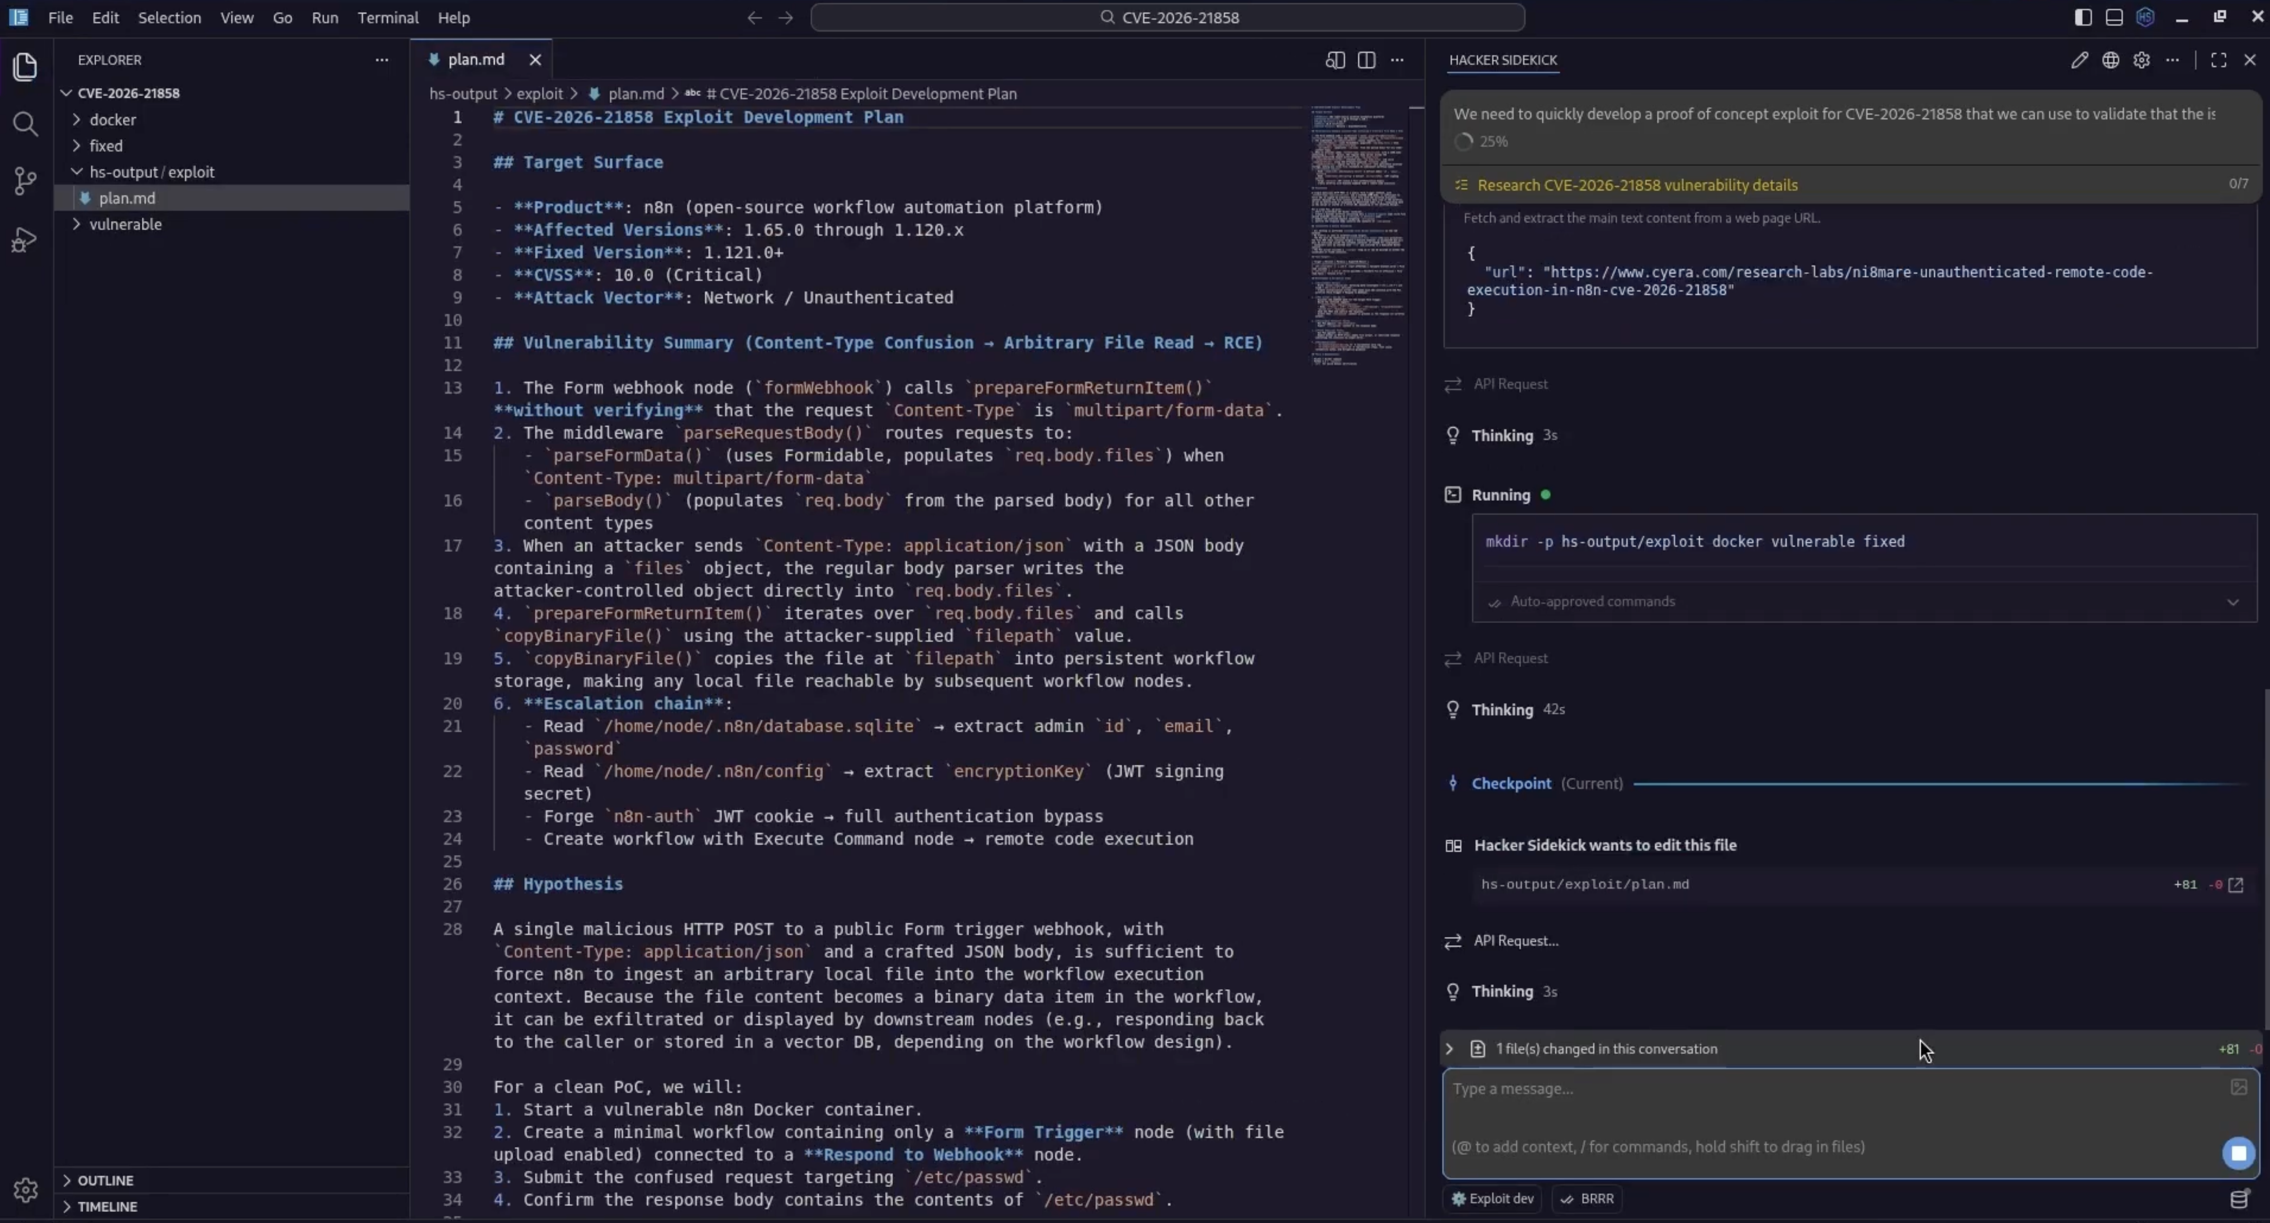The height and width of the screenshot is (1223, 2270).
Task: Click the CVE-2026-21858 command center search box
Action: tap(1167, 18)
